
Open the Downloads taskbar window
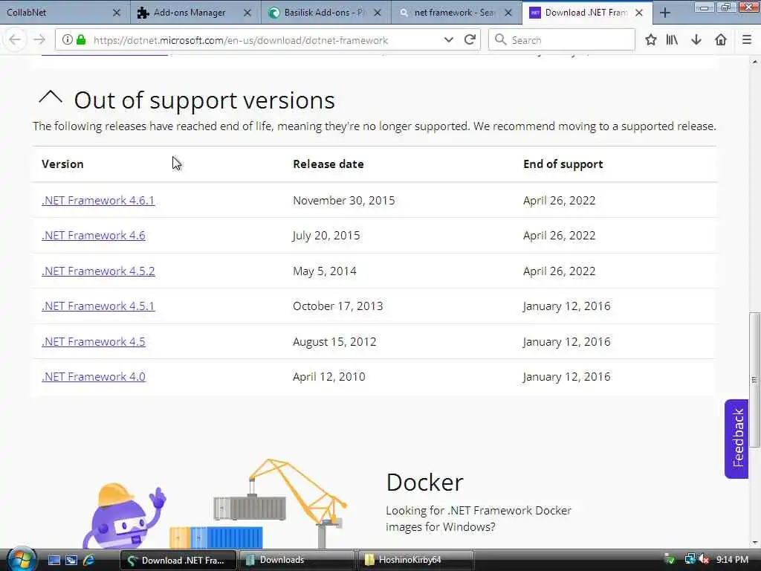(296, 561)
